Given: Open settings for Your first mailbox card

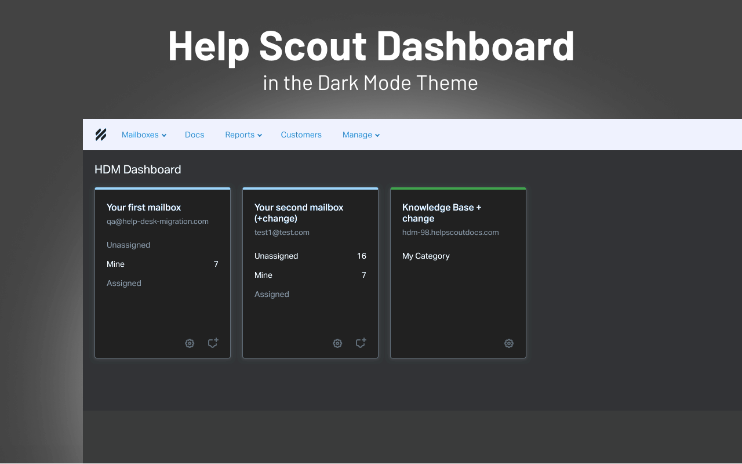Looking at the screenshot, I should coord(190,343).
